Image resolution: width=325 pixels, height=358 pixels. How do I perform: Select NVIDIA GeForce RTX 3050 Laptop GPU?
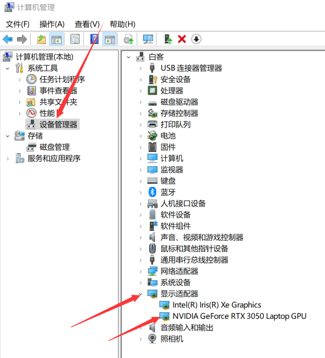click(x=239, y=316)
